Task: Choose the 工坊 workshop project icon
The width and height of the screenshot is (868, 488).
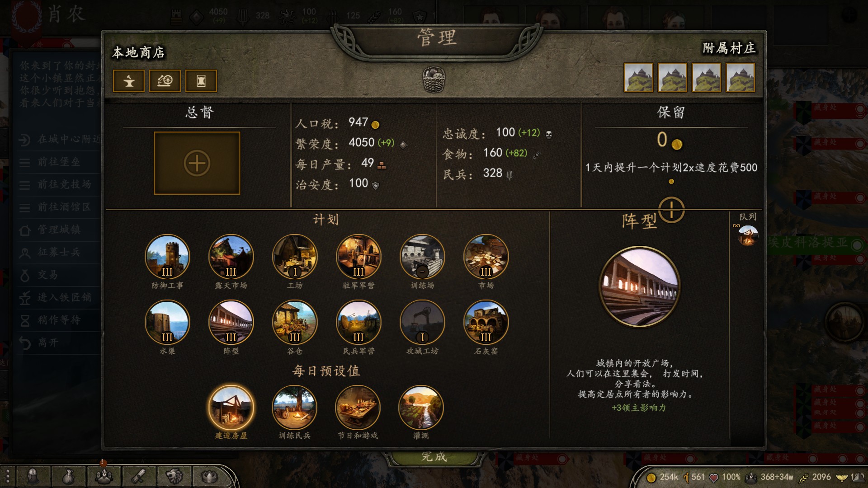Action: (x=295, y=257)
